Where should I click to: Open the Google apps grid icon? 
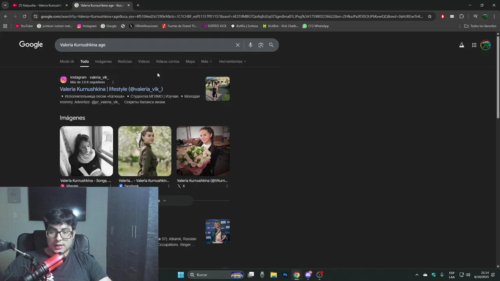click(474, 45)
